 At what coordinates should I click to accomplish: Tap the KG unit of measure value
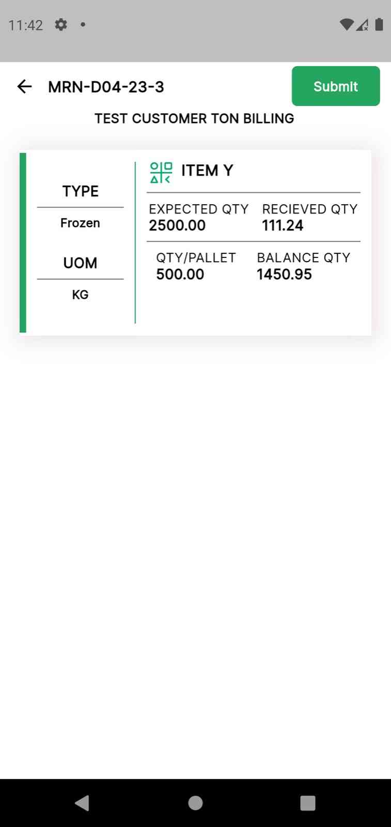pos(80,295)
